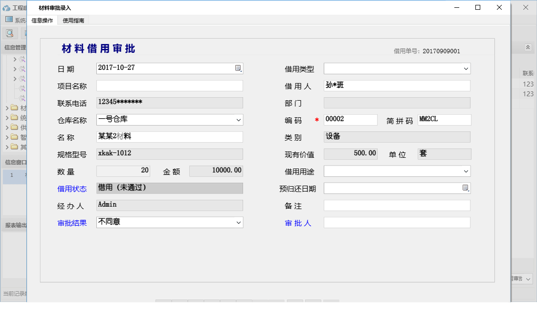Open calendar picker for 预归还日期 field
The width and height of the screenshot is (537, 320).
(466, 188)
